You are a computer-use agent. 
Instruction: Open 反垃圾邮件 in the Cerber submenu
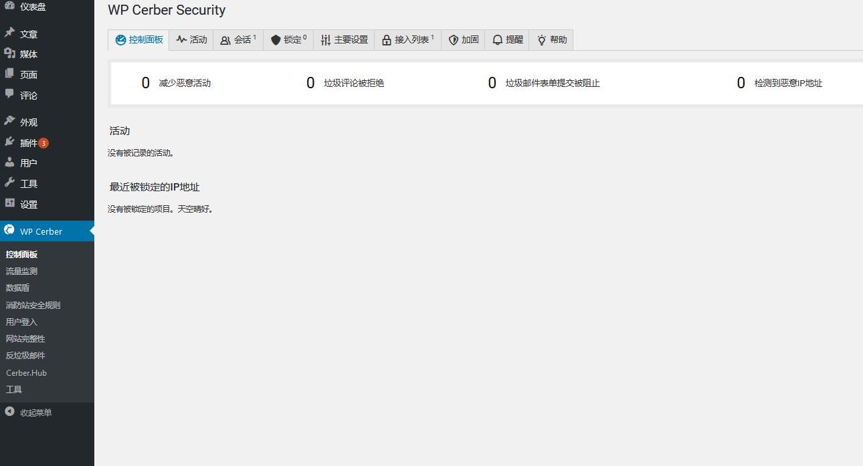pos(25,355)
